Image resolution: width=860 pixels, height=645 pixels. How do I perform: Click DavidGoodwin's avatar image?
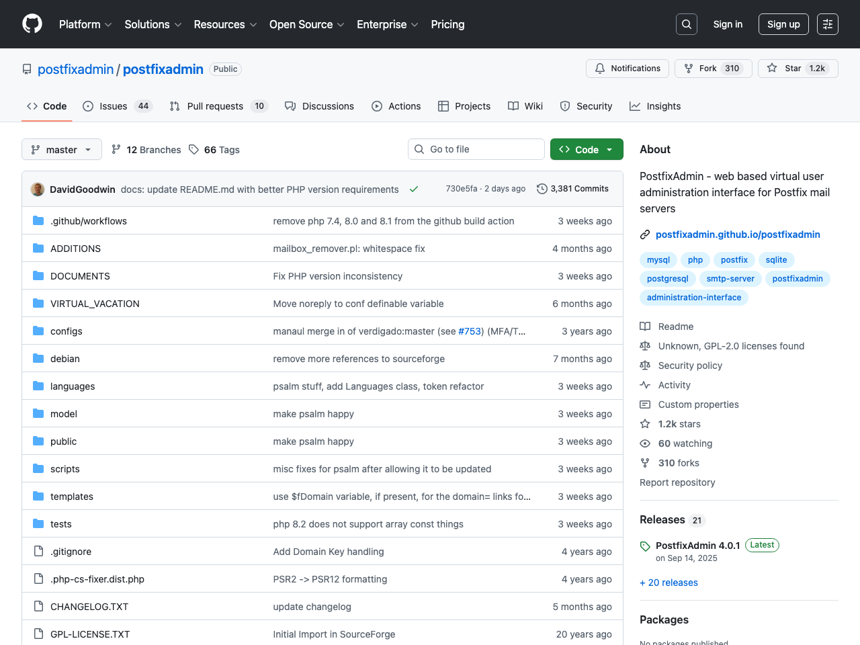pyautogui.click(x=38, y=189)
